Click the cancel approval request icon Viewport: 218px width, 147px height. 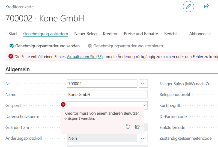click(x=89, y=46)
